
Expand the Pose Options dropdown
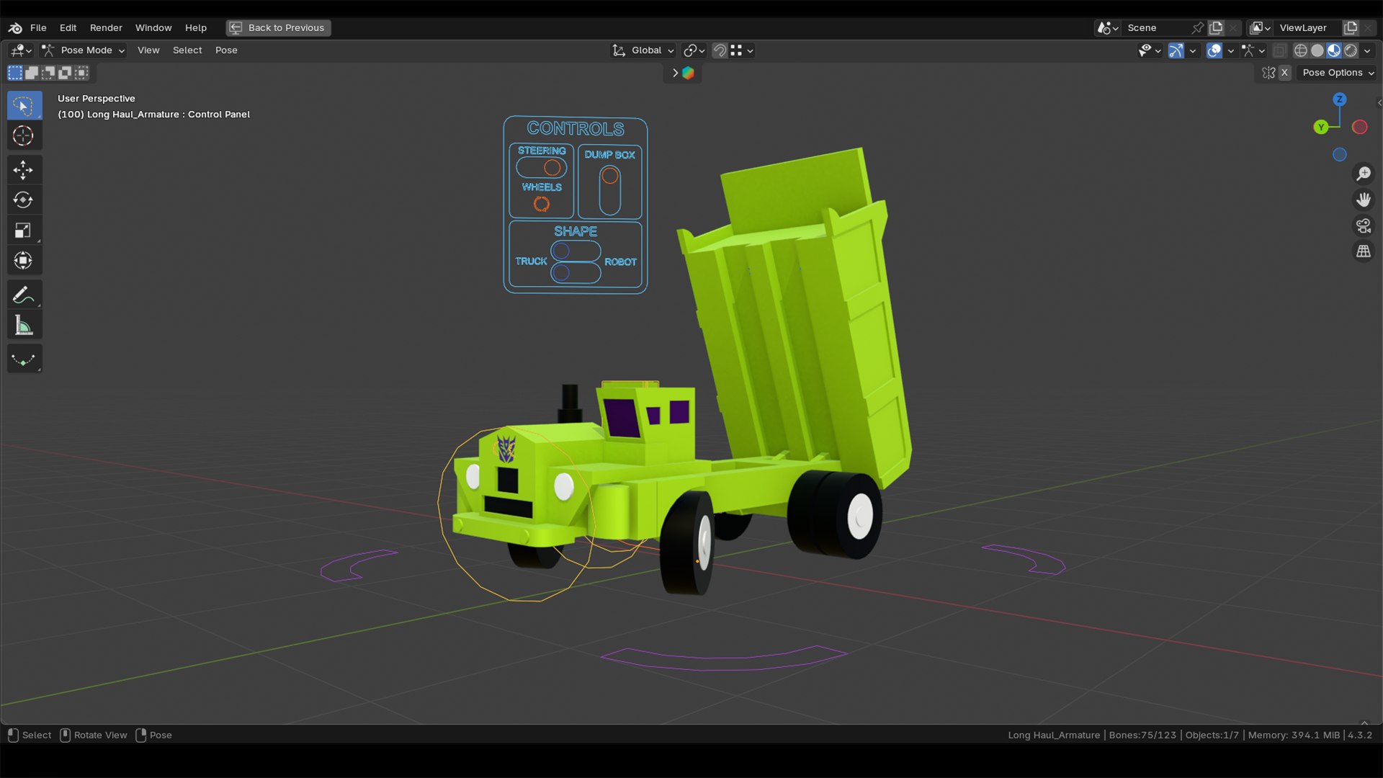coord(1338,73)
